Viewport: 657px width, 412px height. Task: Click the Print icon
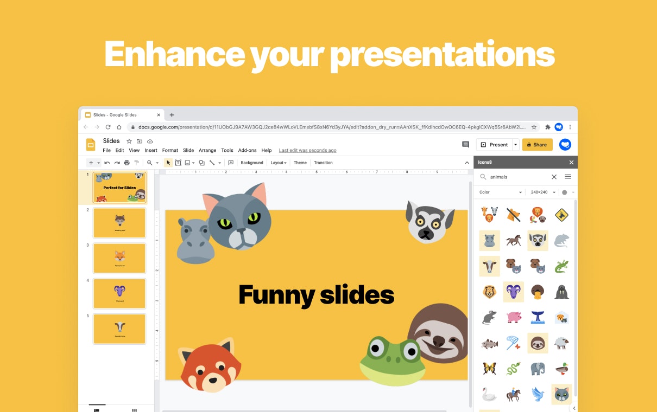126,163
